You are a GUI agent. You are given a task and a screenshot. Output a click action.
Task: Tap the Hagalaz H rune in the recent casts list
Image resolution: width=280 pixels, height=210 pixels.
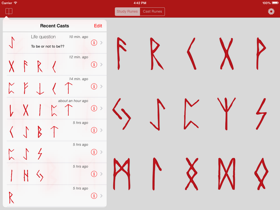point(26,175)
